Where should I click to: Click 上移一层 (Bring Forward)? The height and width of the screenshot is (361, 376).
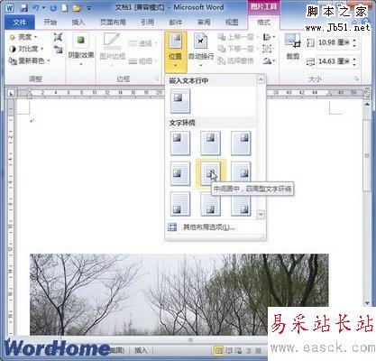[x=238, y=37]
